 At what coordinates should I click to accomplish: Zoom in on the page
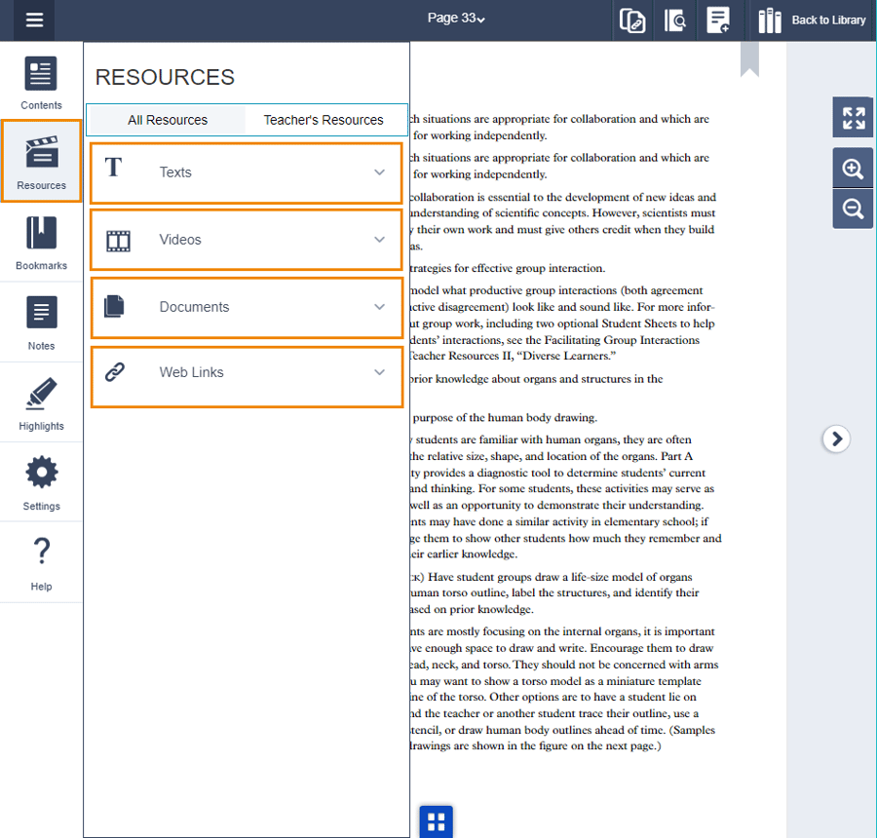pyautogui.click(x=853, y=170)
